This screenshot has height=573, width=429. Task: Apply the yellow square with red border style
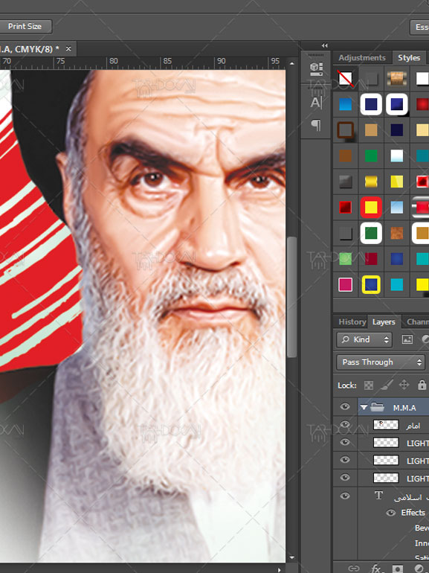(371, 207)
